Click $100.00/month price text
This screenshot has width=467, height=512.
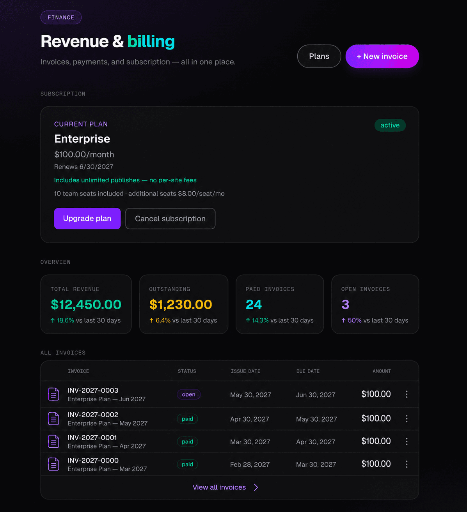[84, 154]
